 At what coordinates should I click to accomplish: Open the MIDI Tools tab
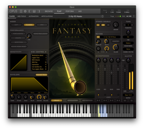click(22, 16)
